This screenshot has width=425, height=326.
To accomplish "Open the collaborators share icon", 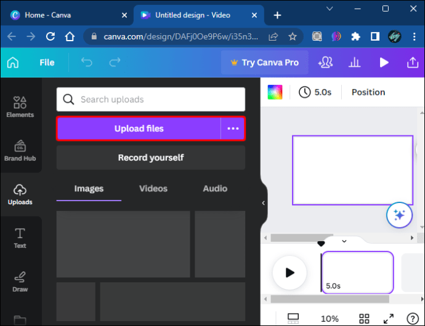I will [x=325, y=62].
